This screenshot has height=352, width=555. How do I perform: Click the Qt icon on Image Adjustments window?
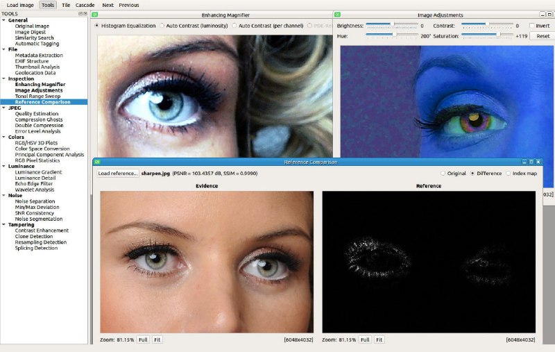337,15
